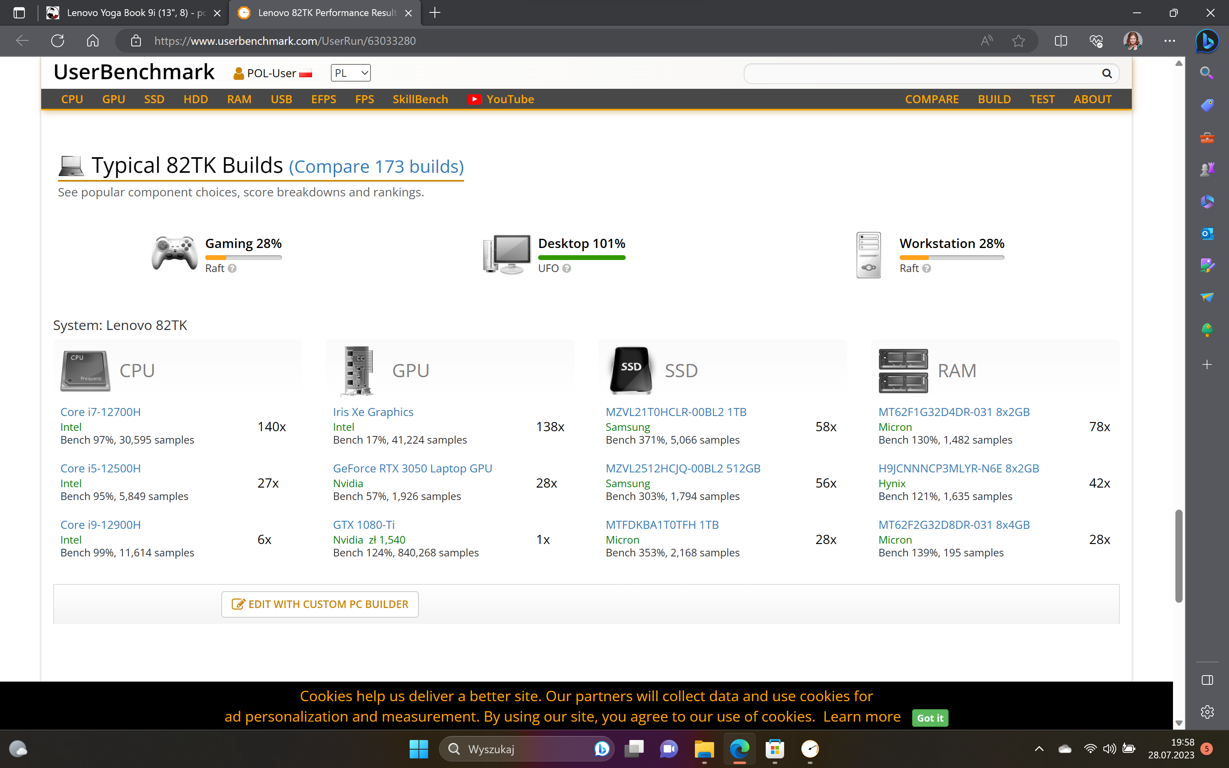Open sidebar settings gear
The width and height of the screenshot is (1229, 768).
[x=1207, y=712]
